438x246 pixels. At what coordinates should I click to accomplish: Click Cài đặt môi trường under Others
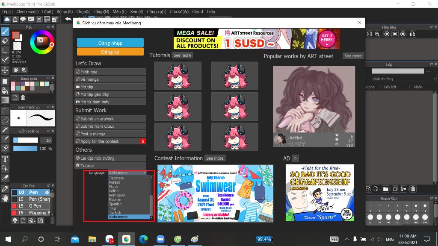pyautogui.click(x=110, y=158)
